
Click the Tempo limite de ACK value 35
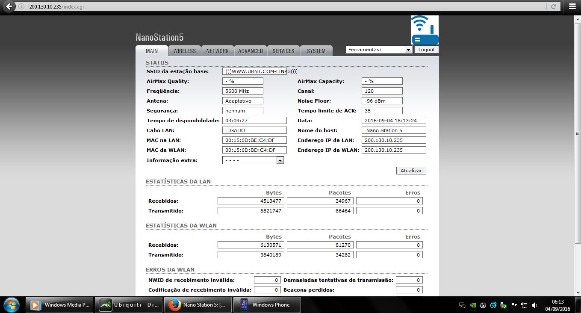tap(382, 111)
